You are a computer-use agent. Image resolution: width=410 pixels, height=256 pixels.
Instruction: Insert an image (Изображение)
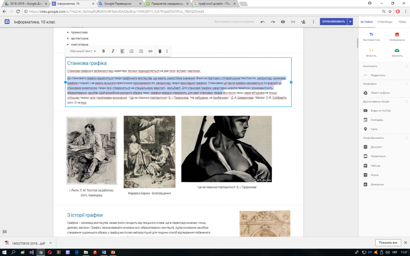tap(397, 36)
